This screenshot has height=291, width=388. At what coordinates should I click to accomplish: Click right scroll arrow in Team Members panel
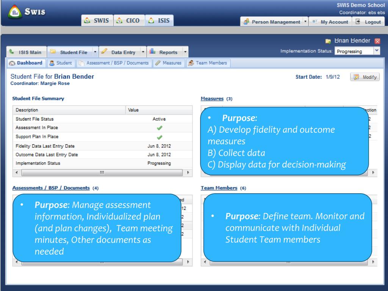click(373, 262)
